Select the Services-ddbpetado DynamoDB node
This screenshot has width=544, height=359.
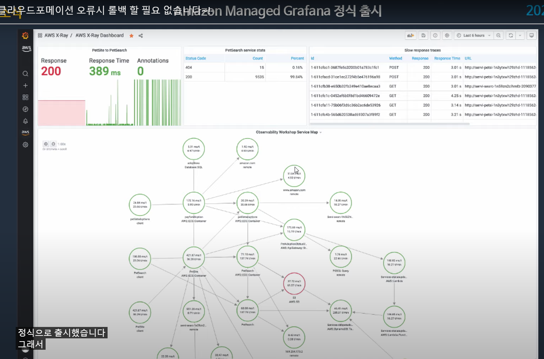341,311
